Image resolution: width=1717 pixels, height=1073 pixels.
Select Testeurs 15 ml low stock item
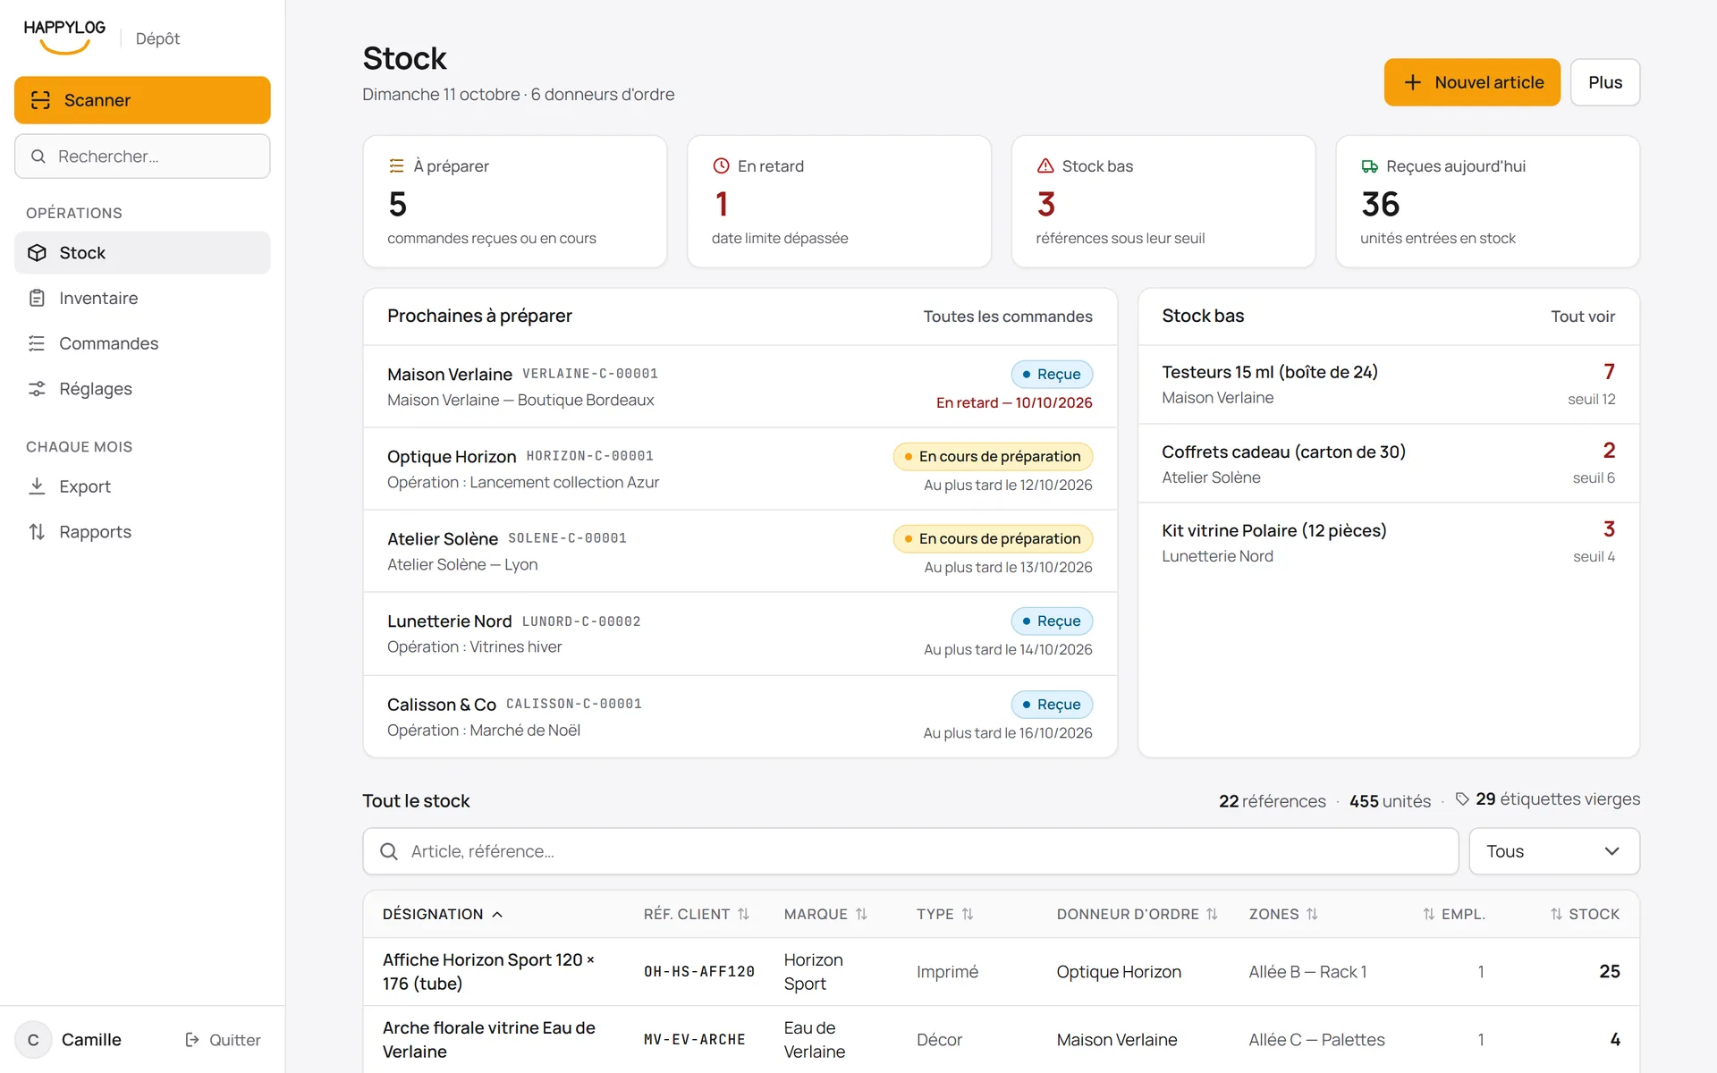(1389, 384)
